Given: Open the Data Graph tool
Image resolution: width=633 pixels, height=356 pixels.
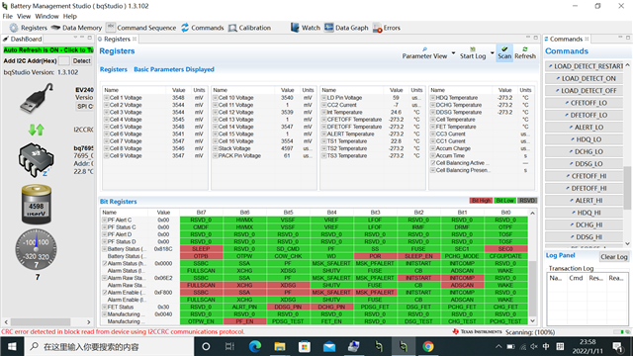Looking at the screenshot, I should pyautogui.click(x=346, y=28).
